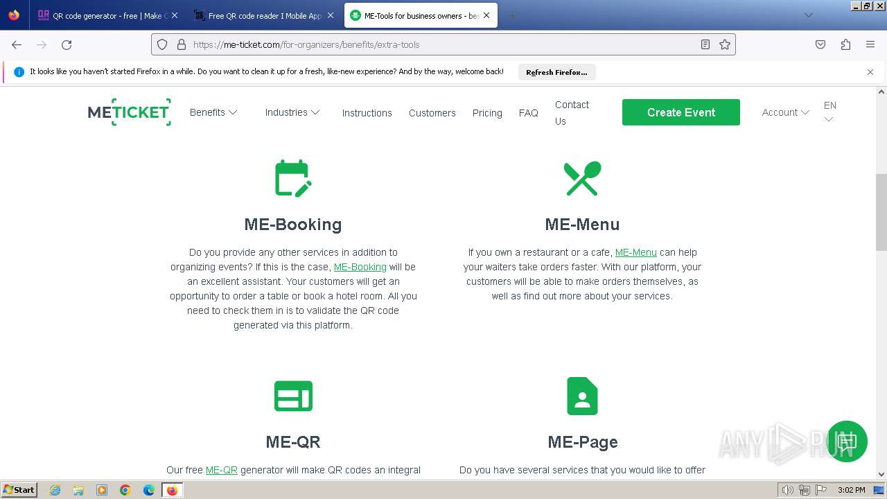Image resolution: width=887 pixels, height=499 pixels.
Task: Click the Firefox View icon
Action: [x=14, y=15]
